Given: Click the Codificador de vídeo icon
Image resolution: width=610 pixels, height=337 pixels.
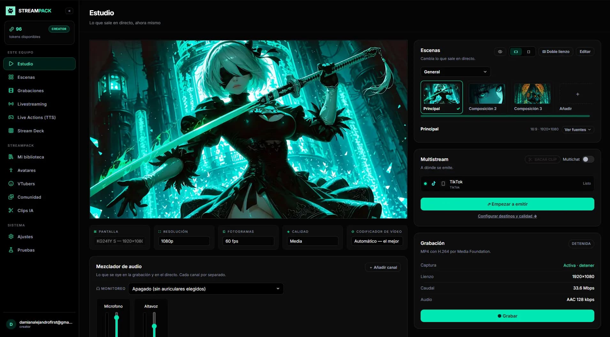Looking at the screenshot, I should [353, 232].
